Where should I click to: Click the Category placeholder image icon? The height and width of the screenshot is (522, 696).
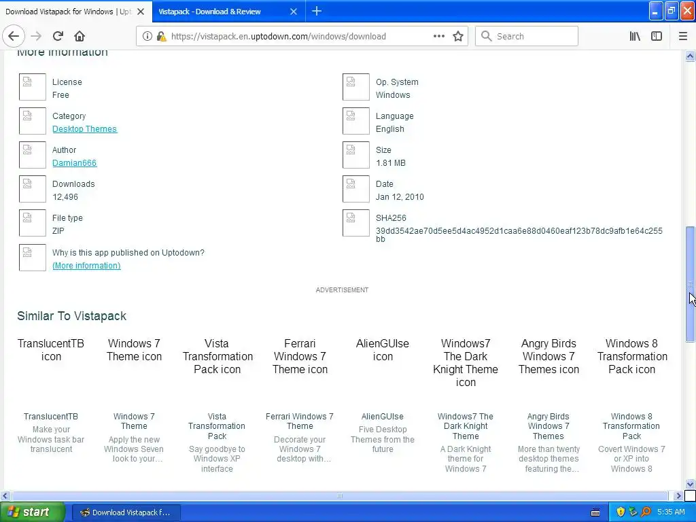(33, 121)
